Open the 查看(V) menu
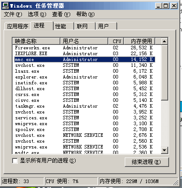This screenshot has height=188, width=182. click(x=61, y=14)
